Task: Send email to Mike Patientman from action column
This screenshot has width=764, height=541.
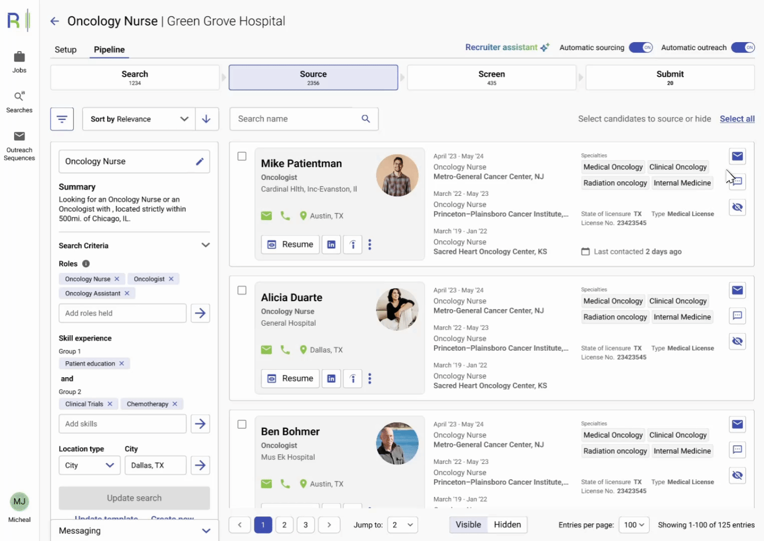Action: (x=737, y=156)
